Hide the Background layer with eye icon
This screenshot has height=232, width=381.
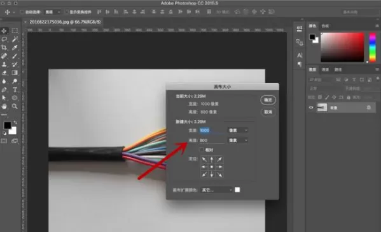pyautogui.click(x=311, y=108)
